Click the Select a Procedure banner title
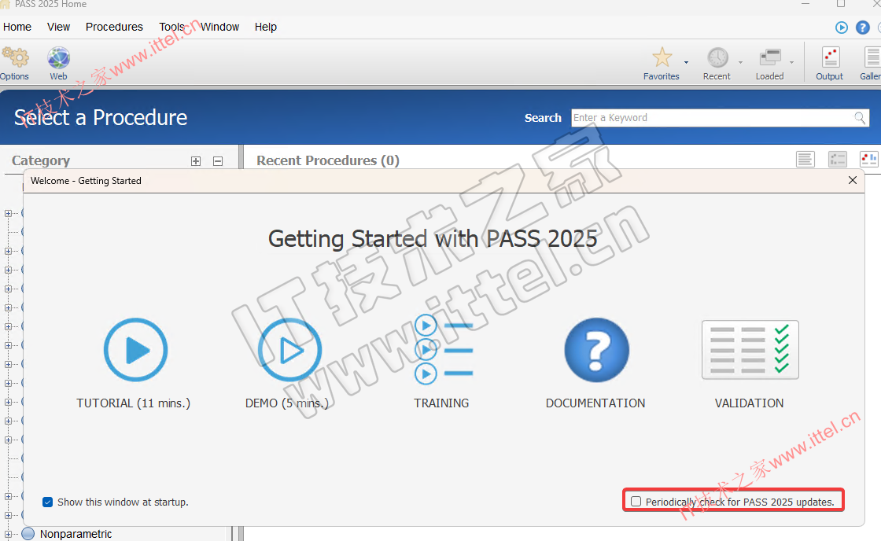The image size is (881, 541). coord(101,117)
